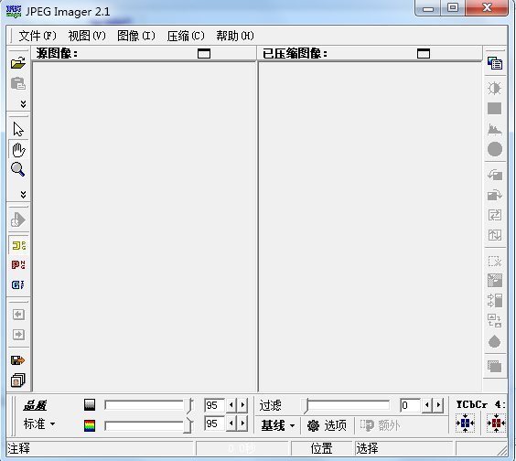Click the save image icon
Screen dimensions: 516x461
click(17, 360)
